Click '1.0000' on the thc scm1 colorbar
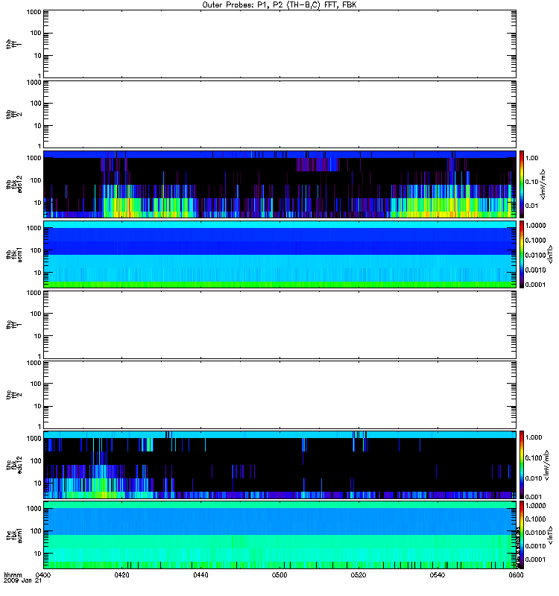The image size is (559, 596). click(535, 506)
